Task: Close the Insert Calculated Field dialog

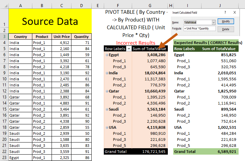Action: coord(235,12)
